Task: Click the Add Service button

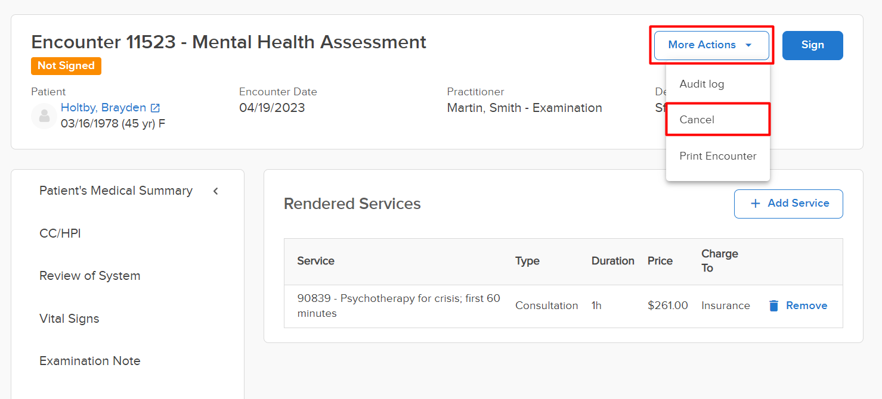Action: pyautogui.click(x=788, y=204)
